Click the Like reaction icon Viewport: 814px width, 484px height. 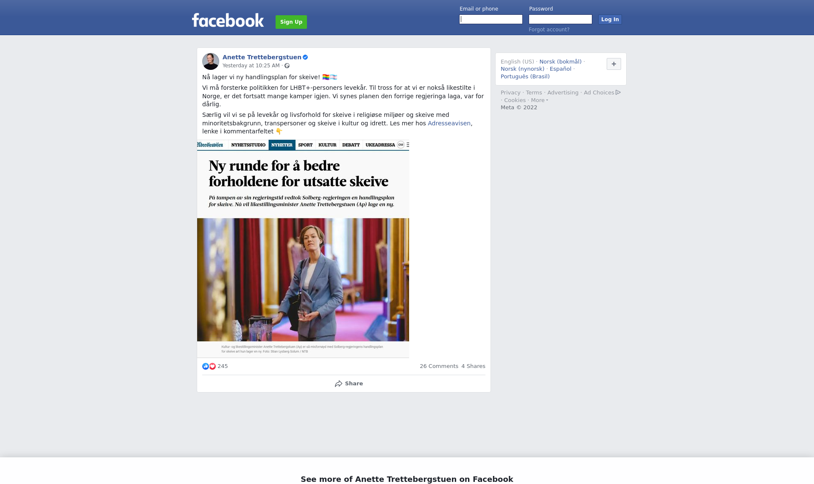[206, 366]
